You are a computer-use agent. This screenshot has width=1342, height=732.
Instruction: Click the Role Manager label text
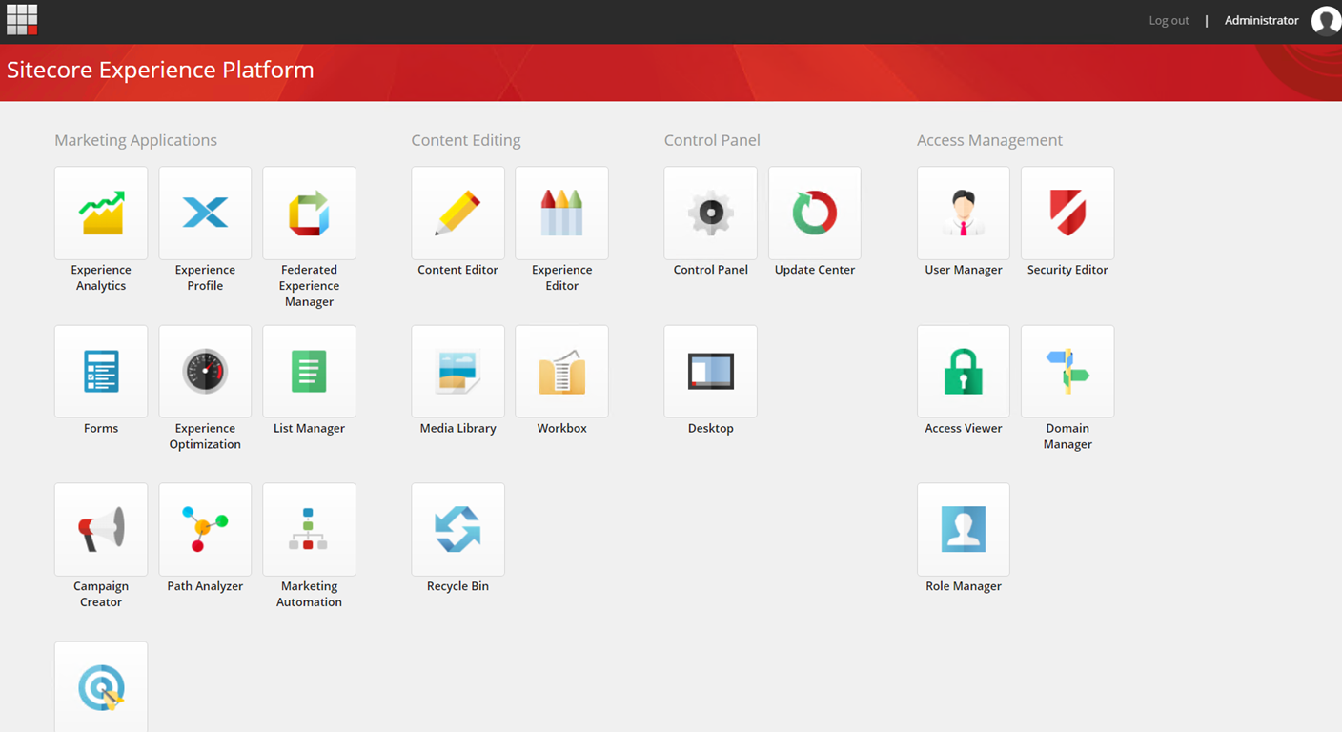tap(963, 586)
